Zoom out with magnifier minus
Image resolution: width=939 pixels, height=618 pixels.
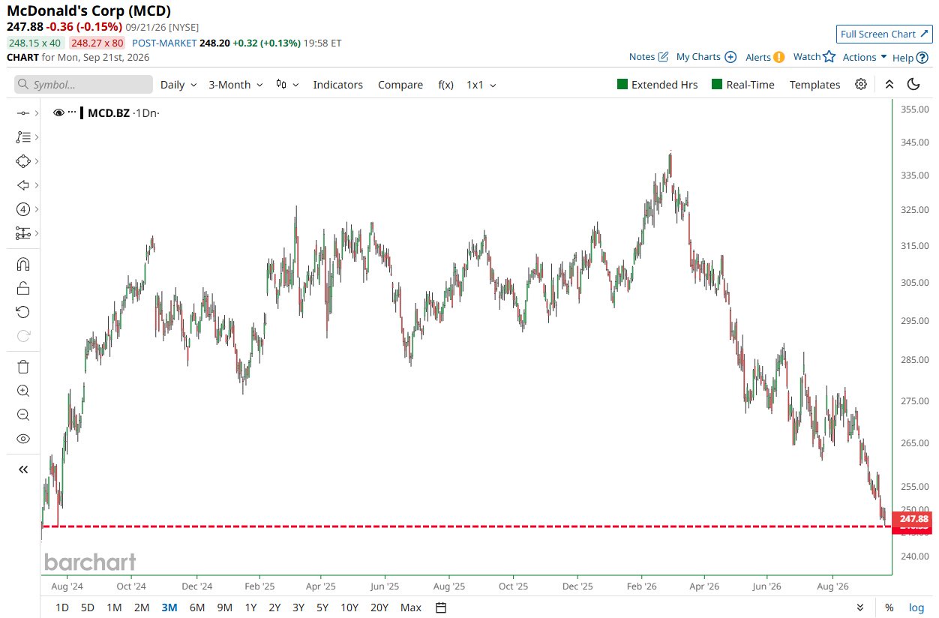[x=22, y=415]
